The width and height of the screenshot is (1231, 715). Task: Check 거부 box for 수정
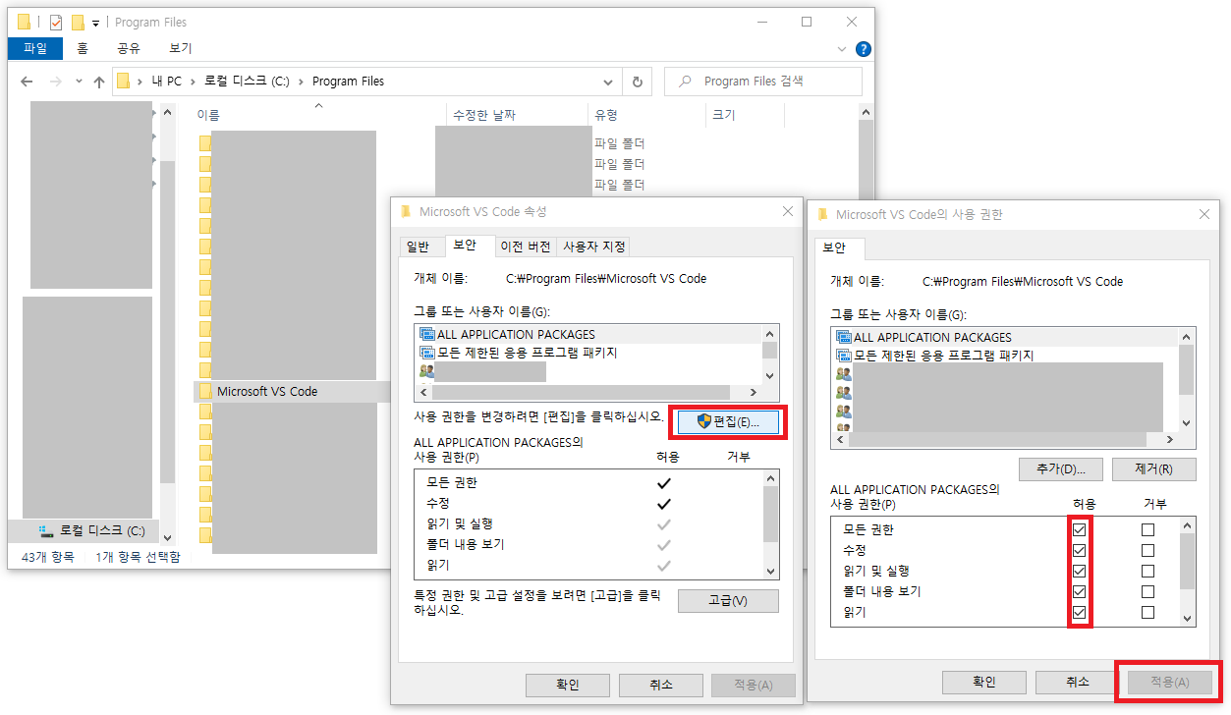[x=1147, y=550]
